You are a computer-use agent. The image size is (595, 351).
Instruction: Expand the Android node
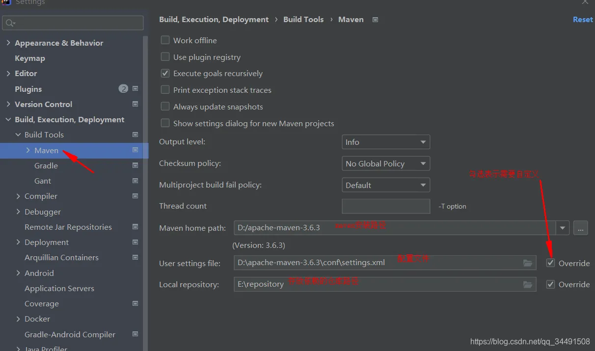(x=18, y=273)
